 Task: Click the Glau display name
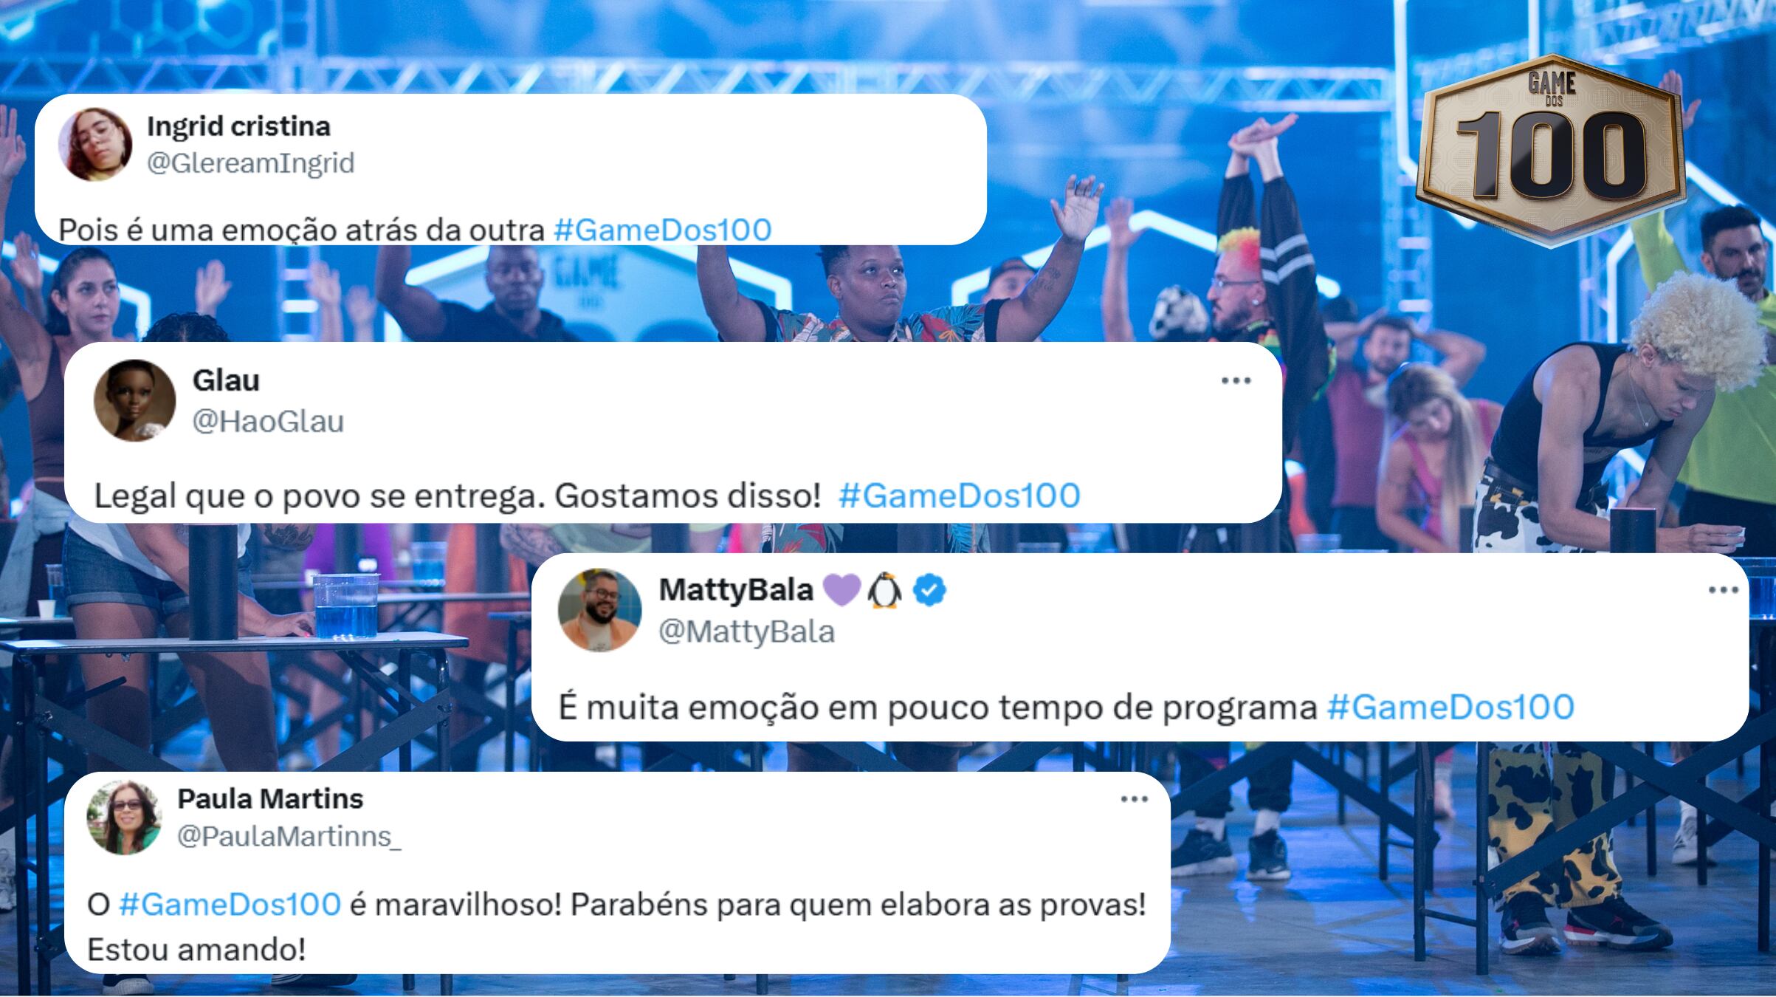(x=226, y=380)
